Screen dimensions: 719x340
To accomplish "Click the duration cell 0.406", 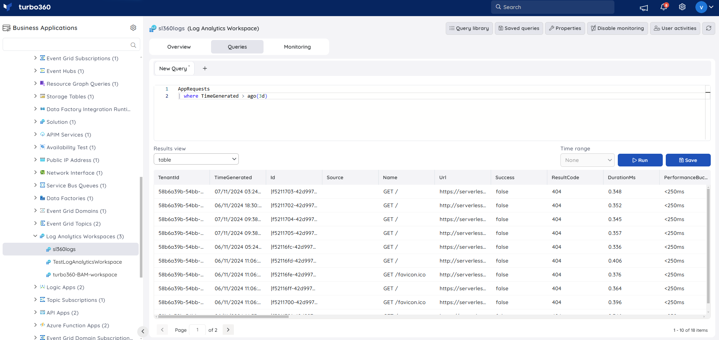I will [615, 261].
